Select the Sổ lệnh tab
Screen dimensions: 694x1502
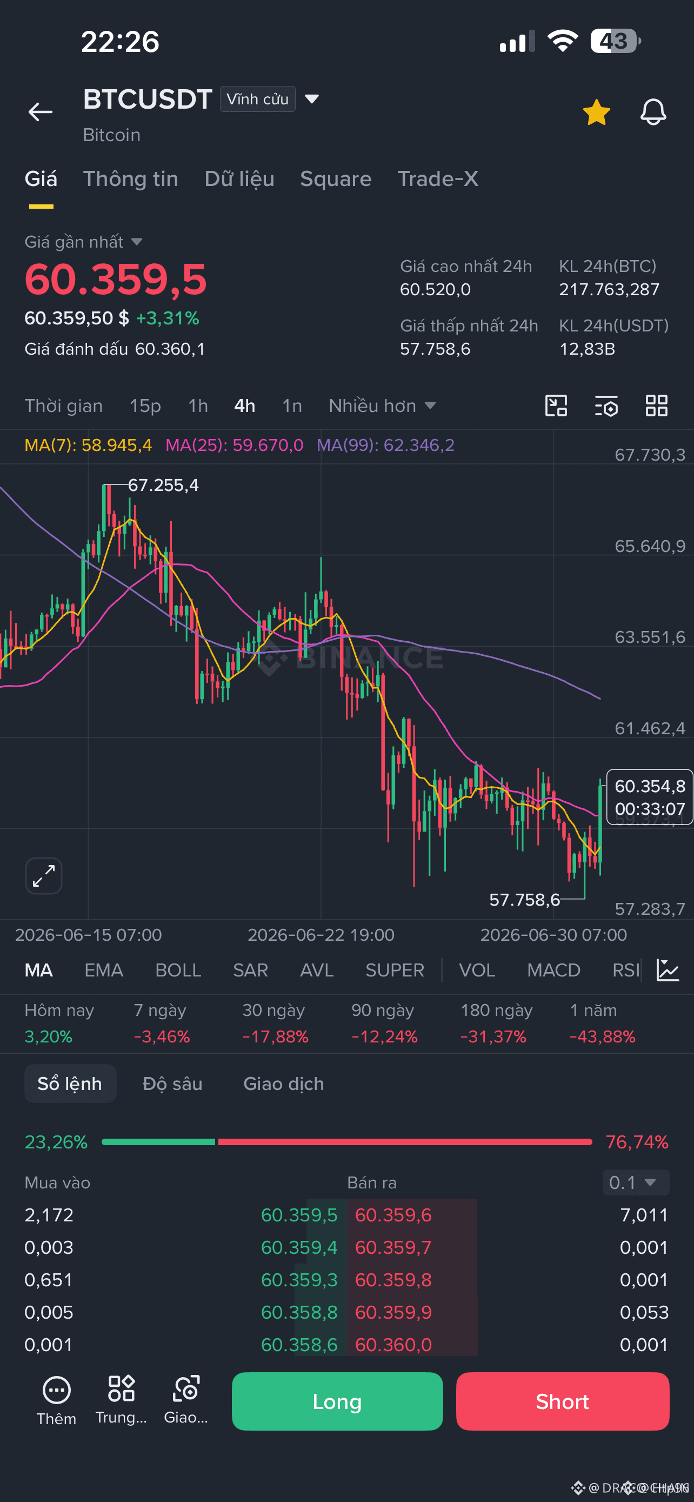pyautogui.click(x=70, y=1084)
